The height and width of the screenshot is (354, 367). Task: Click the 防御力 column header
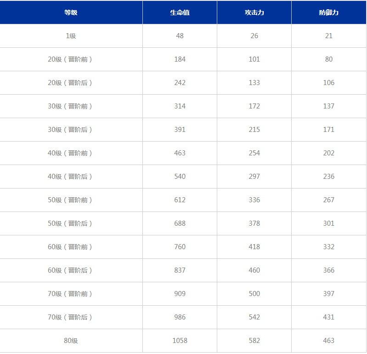coord(328,12)
